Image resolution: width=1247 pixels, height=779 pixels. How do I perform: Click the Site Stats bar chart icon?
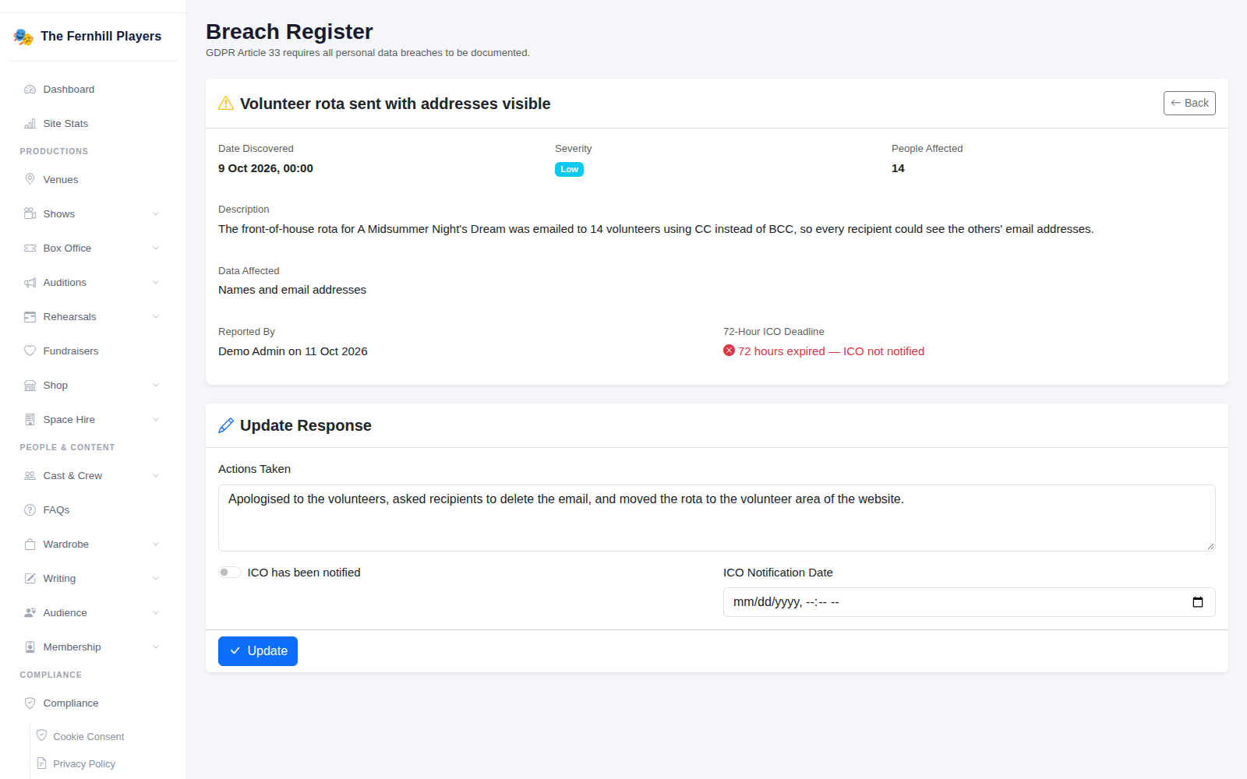30,124
